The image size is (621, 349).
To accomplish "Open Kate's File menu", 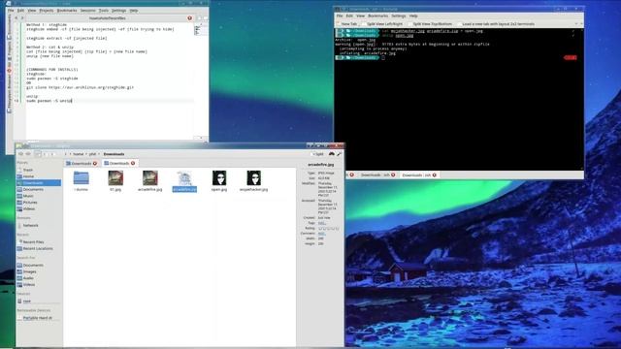I will pos(11,11).
